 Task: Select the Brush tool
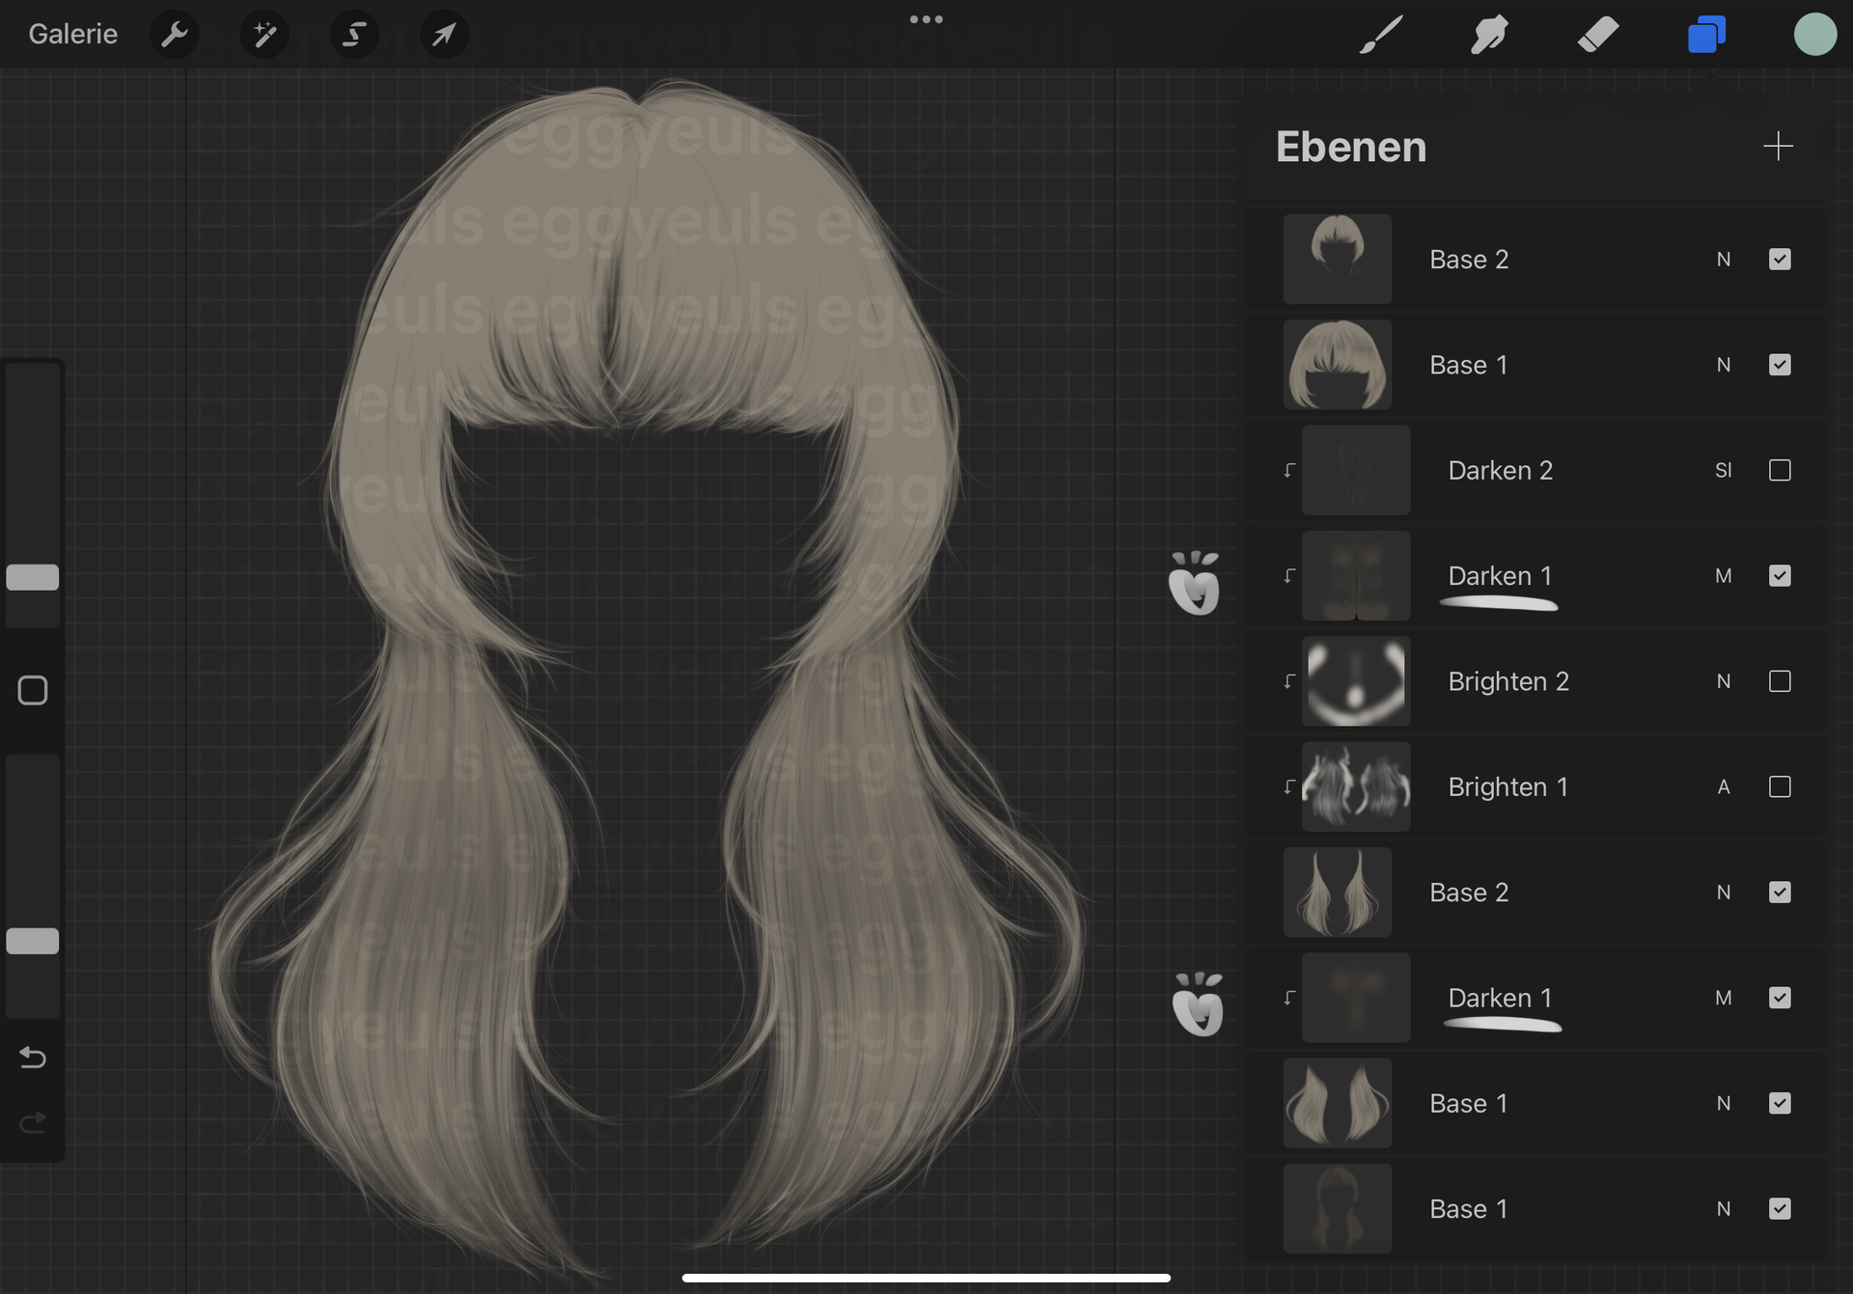click(x=1381, y=35)
